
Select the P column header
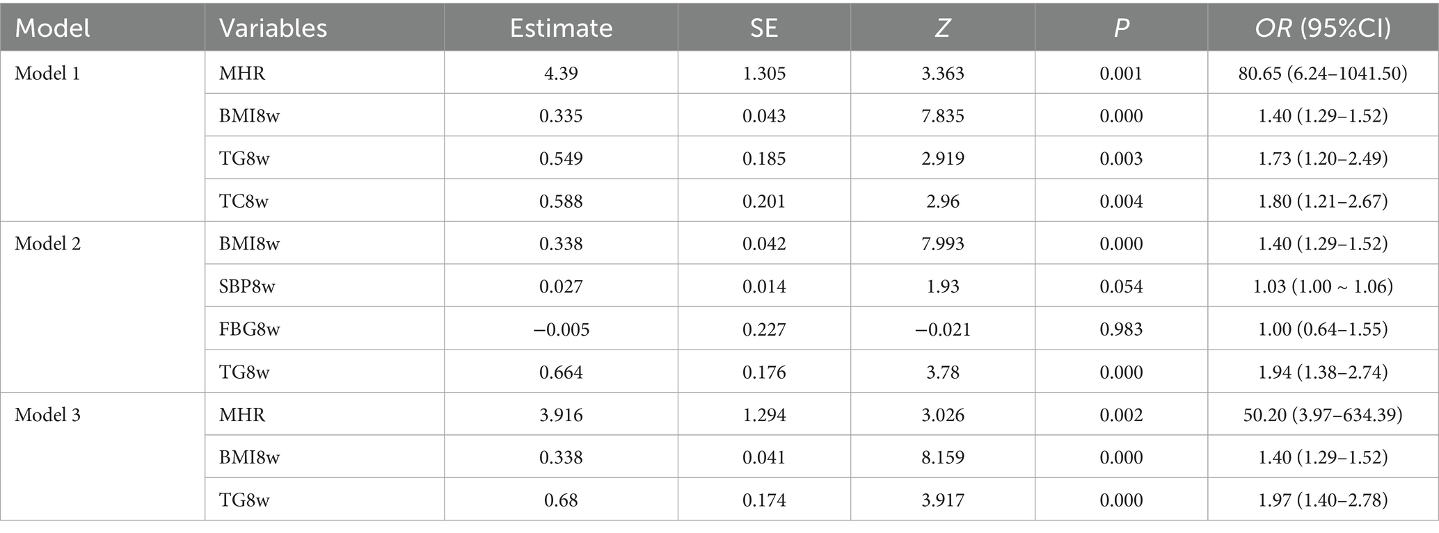[1121, 28]
